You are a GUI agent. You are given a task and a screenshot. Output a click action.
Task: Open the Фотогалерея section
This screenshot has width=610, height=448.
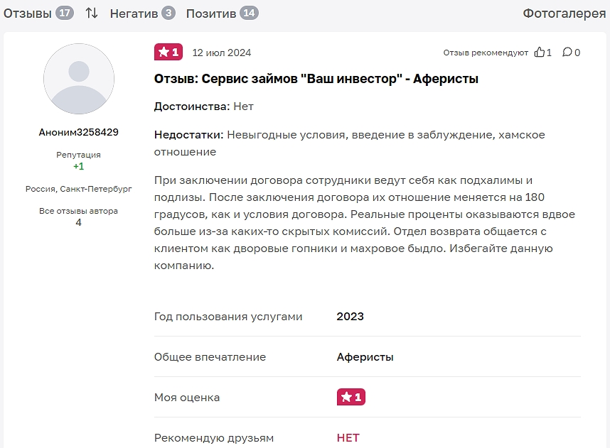pyautogui.click(x=564, y=13)
